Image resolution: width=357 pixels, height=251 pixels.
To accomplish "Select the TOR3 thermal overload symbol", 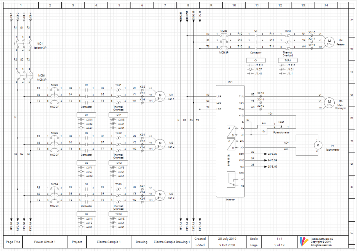I will (x=118, y=196).
